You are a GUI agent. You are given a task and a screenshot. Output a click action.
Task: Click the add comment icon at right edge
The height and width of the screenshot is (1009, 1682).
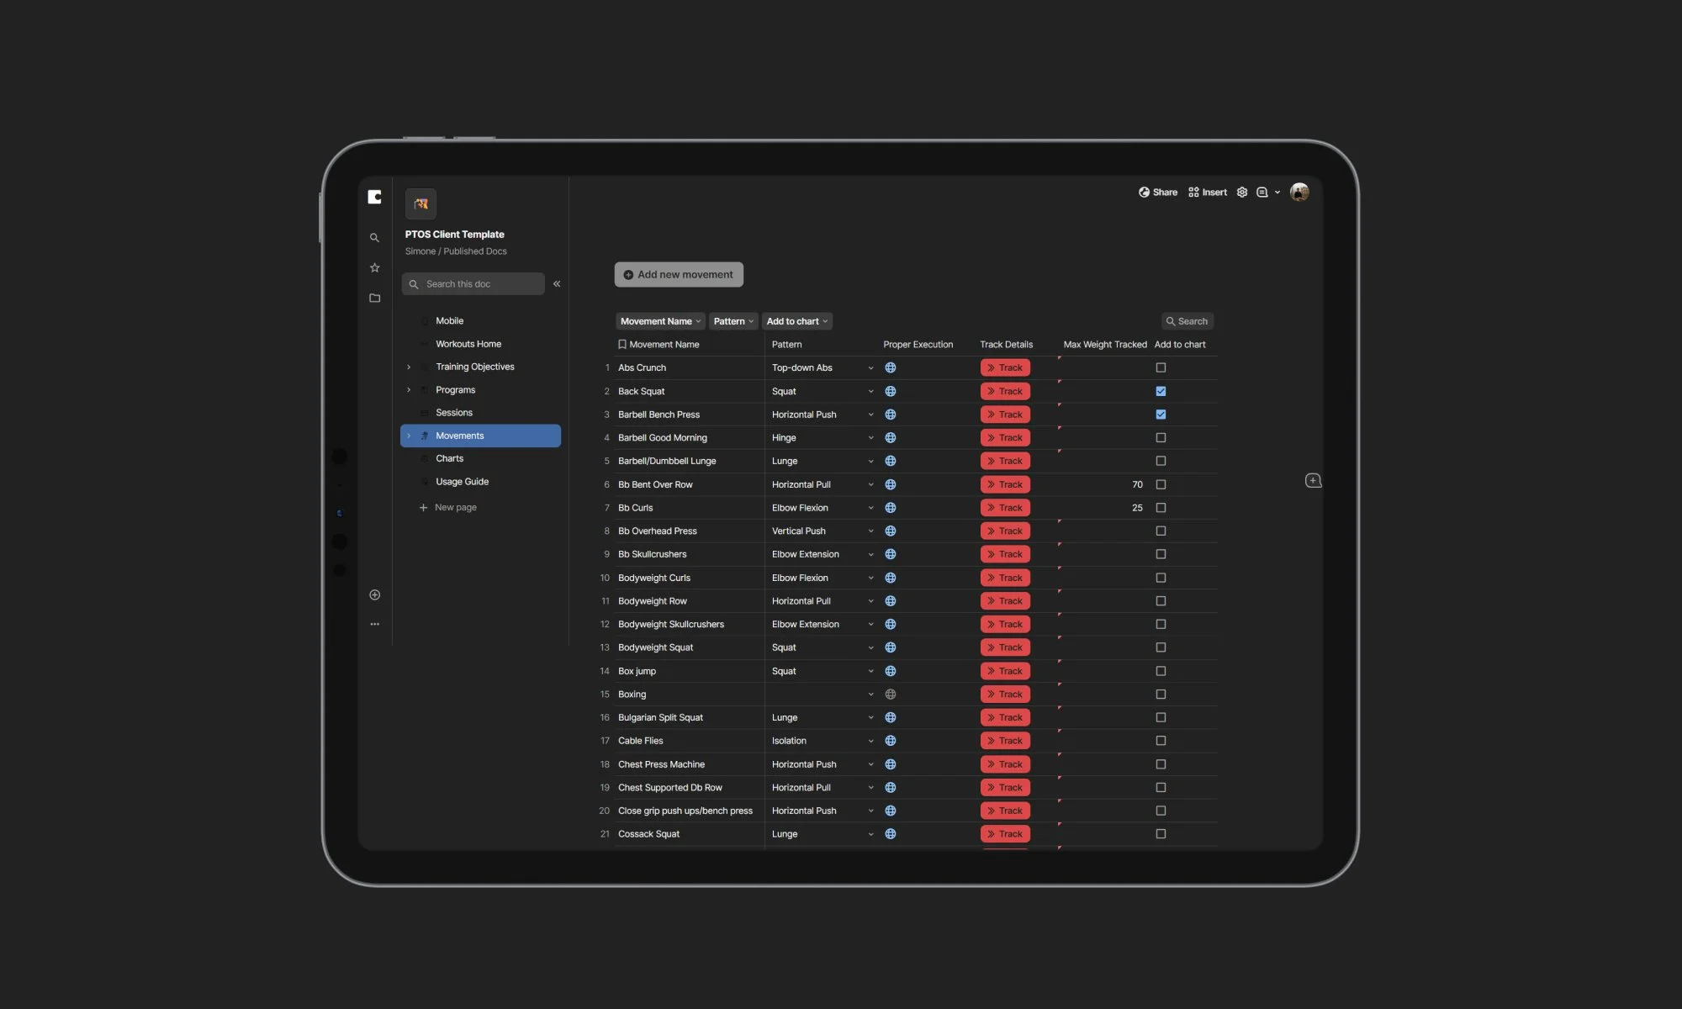1313,481
